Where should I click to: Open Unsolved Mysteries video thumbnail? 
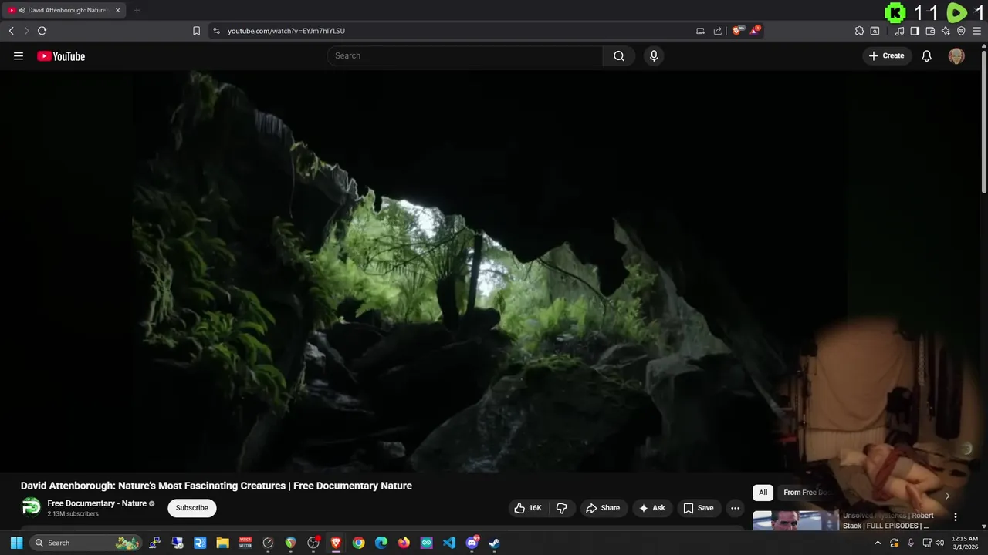796,521
